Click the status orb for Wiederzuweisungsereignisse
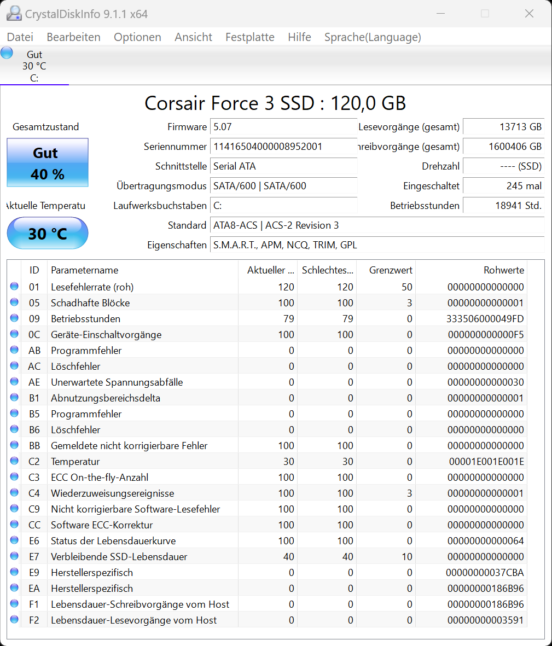Screen dimensions: 552x646 14,492
